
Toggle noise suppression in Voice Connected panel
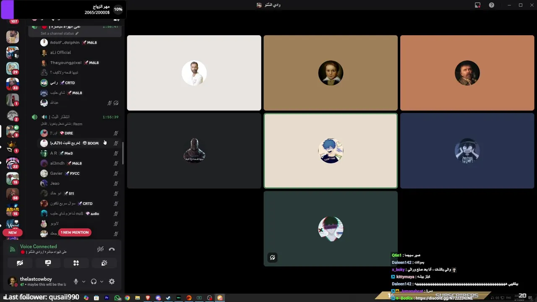[x=100, y=249]
